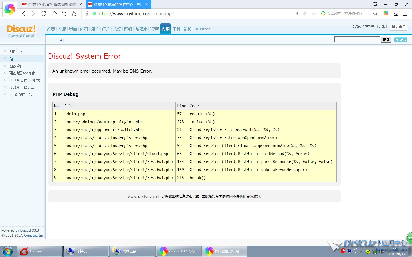Click the 站点首页 button
This screenshot has width=412, height=257.
click(x=399, y=26)
